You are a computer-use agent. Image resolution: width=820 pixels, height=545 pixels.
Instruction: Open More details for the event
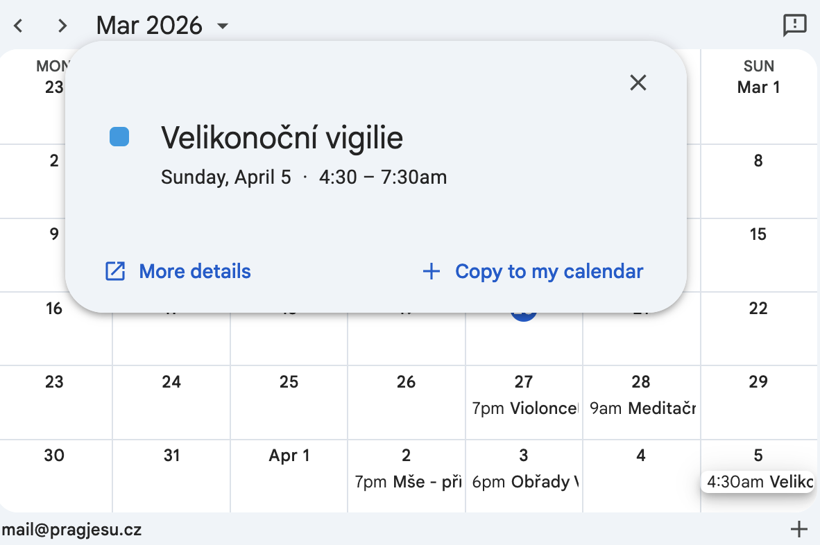pos(195,271)
